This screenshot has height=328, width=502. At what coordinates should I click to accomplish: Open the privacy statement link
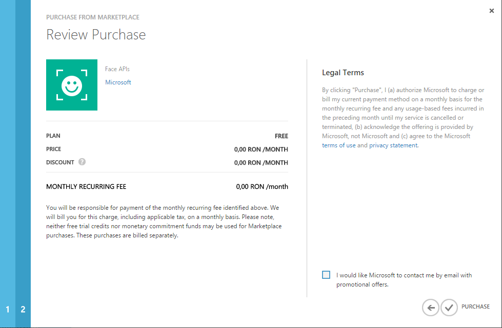[x=393, y=145]
